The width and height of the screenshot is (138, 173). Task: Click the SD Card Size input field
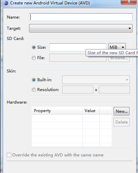tap(78, 47)
